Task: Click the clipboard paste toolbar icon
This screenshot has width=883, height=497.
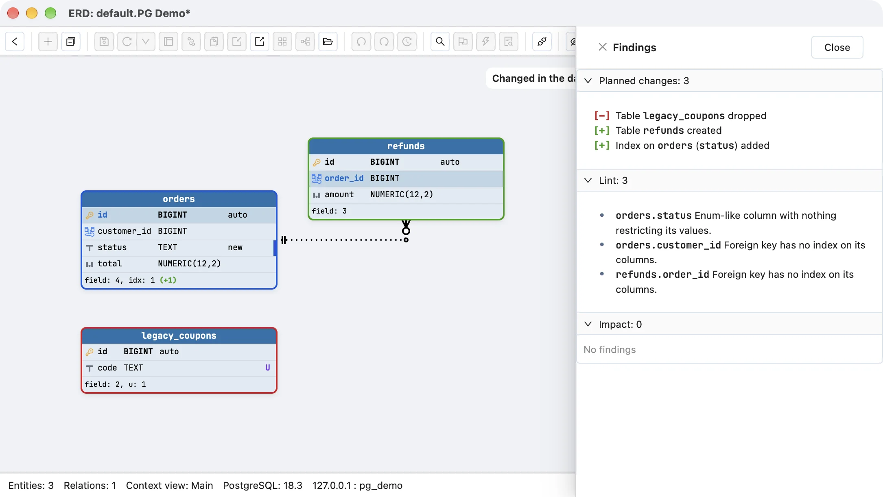Action: [x=214, y=41]
